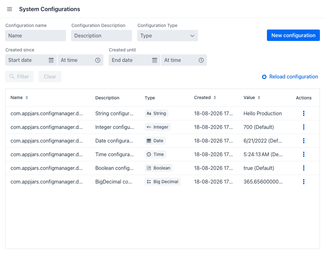Viewport: 325px width, 254px height.
Task: Click the Boolean type badge
Action: pyautogui.click(x=159, y=168)
